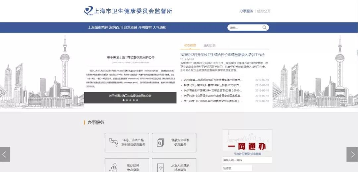The image size is (358, 172).
Task: Open news item starting with 解读《关于弯曲乳杆菌
Action: coord(213,85)
